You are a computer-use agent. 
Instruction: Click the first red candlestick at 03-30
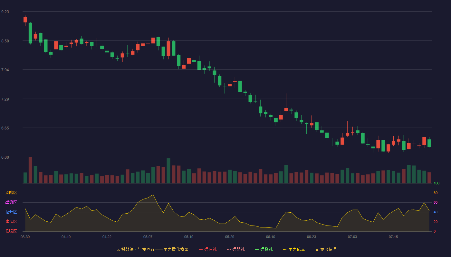point(25,20)
